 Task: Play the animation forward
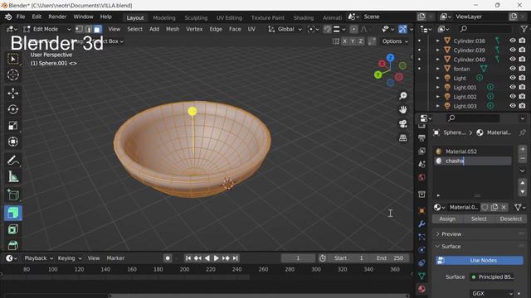pyautogui.click(x=217, y=258)
